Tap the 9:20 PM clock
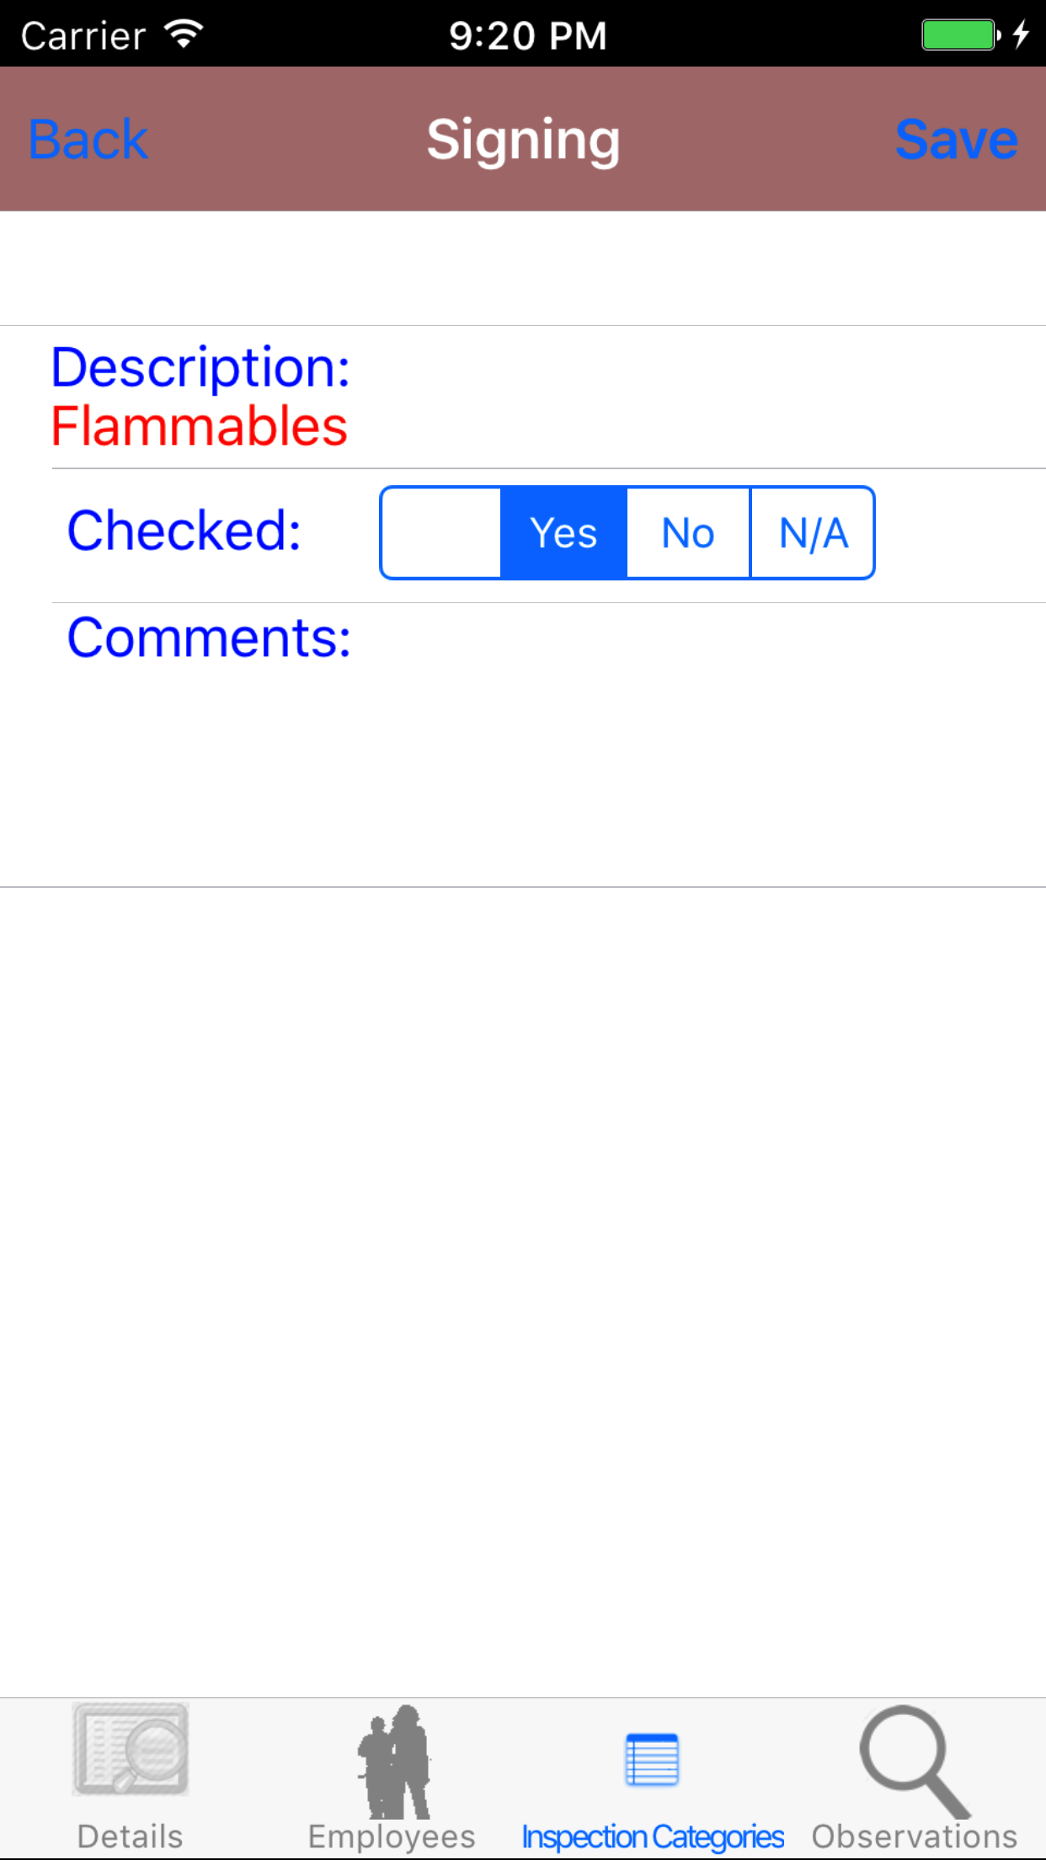Viewport: 1046px width, 1860px height. click(528, 35)
